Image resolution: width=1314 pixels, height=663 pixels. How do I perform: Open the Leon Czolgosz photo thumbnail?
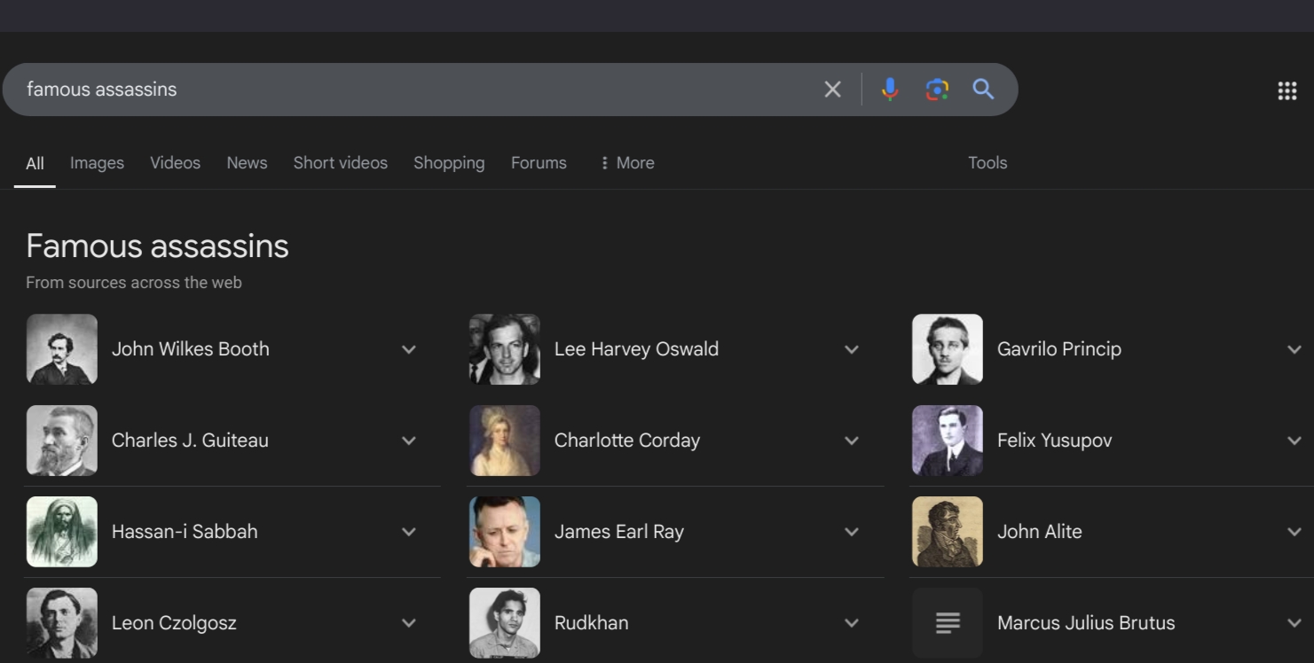pos(62,623)
